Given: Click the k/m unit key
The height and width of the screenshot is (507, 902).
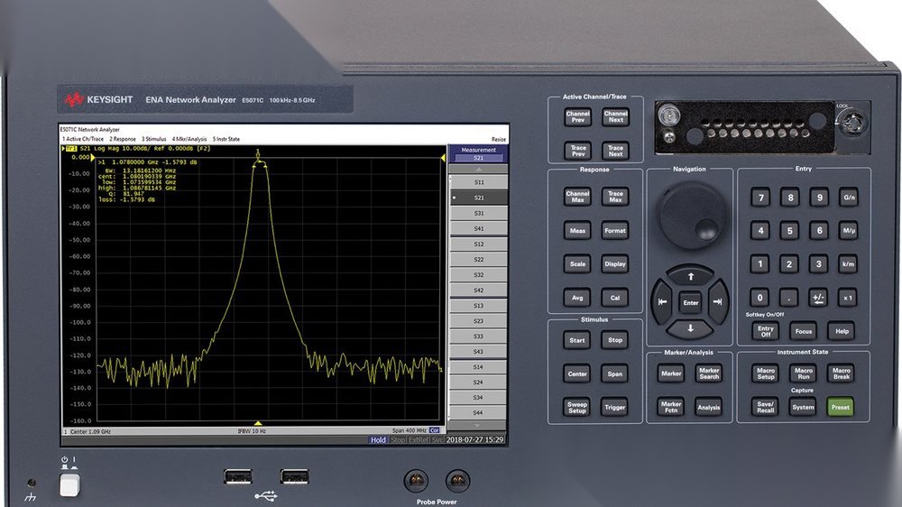Looking at the screenshot, I should click(848, 264).
